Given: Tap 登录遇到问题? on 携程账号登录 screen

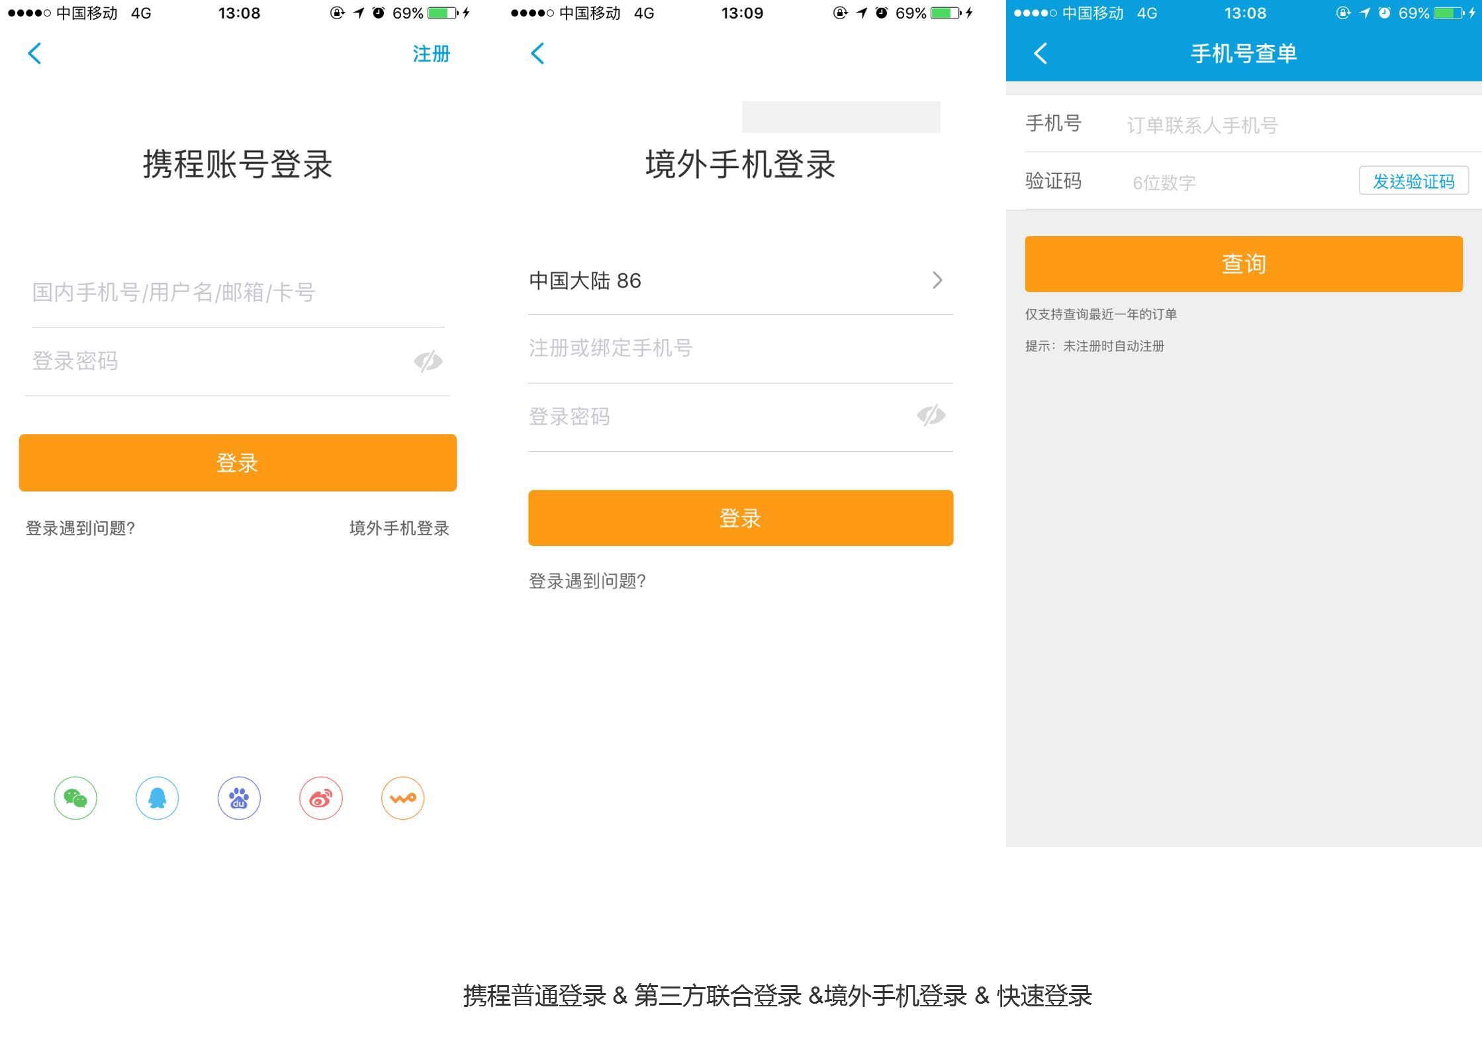Looking at the screenshot, I should coord(80,528).
